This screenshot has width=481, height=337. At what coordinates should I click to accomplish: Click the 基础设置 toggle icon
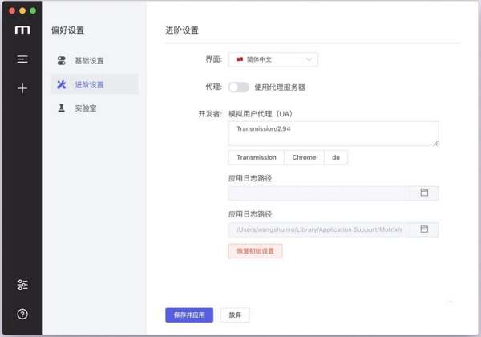(62, 60)
